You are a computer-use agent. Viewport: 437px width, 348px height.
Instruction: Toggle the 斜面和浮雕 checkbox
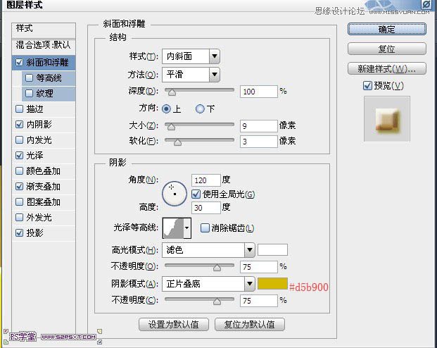click(x=19, y=62)
